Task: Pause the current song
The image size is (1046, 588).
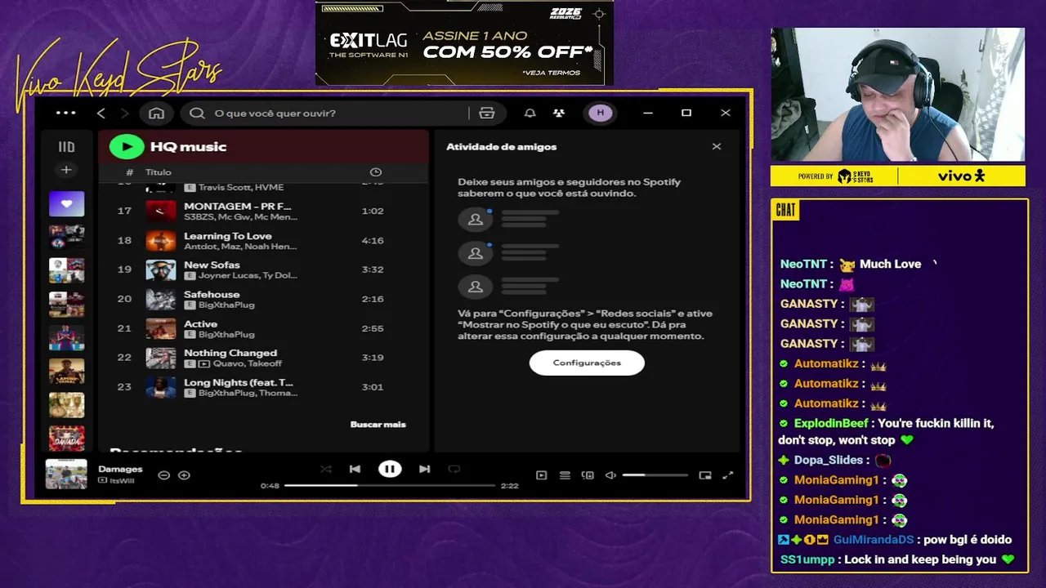Action: tap(390, 469)
